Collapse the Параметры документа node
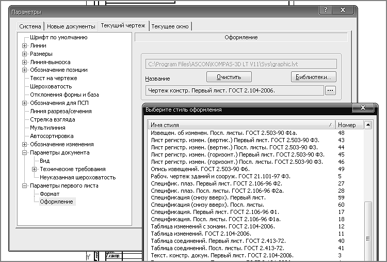This screenshot has height=262, width=387. 24,153
